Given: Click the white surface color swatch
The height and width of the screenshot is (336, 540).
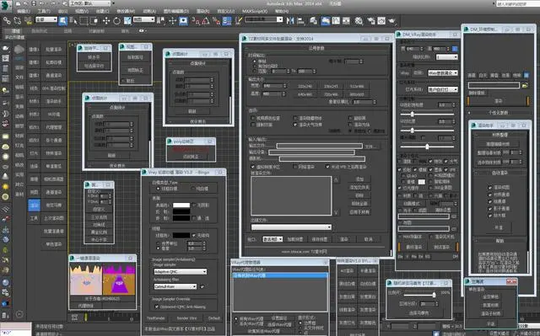Looking at the screenshot, I should click(181, 205).
